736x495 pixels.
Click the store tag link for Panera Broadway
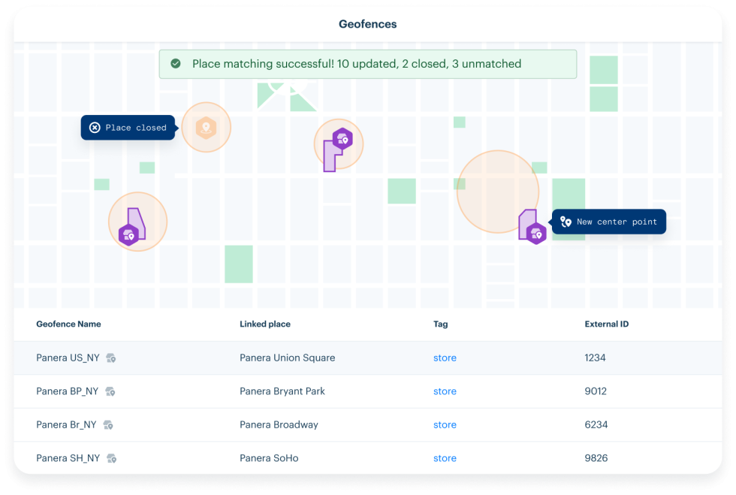[445, 425]
